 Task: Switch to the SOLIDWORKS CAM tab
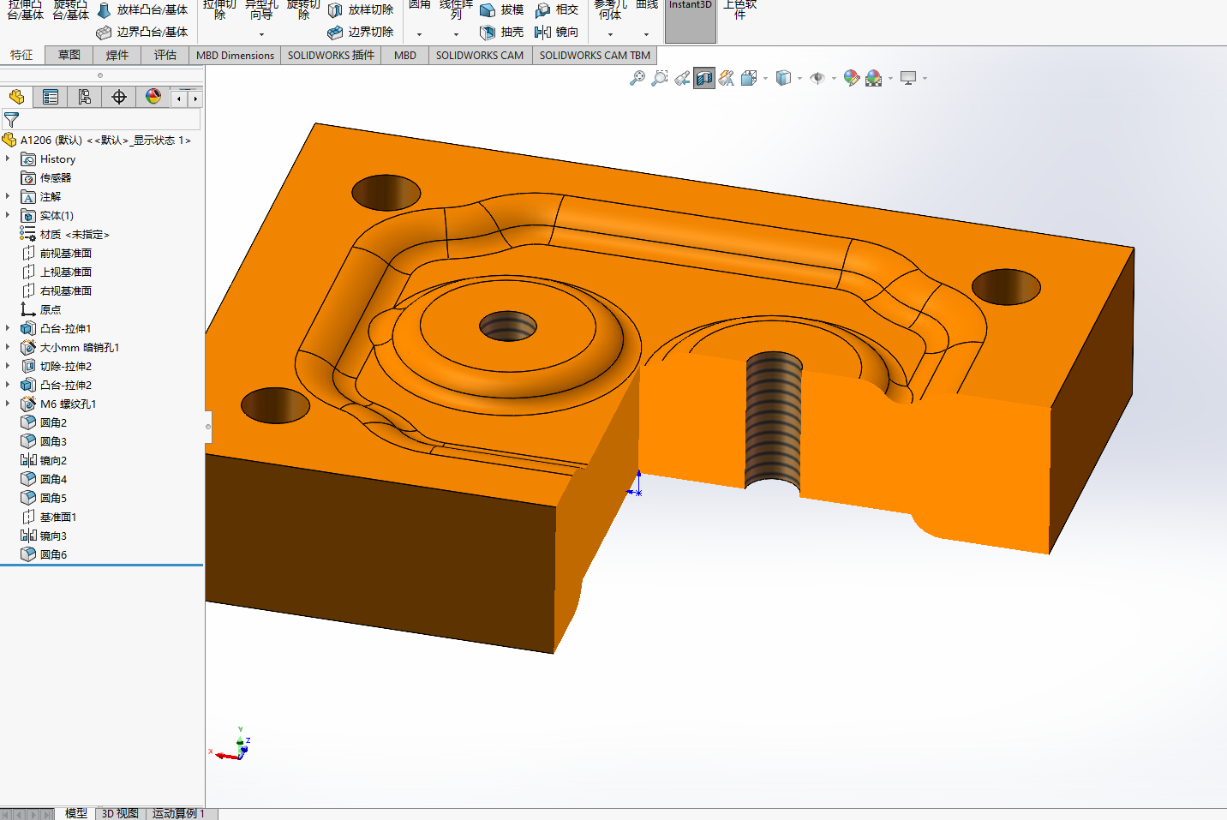click(480, 55)
